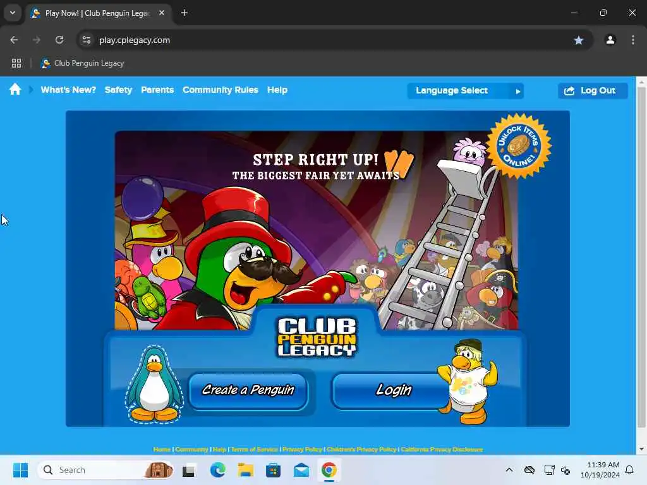Show hidden tray icons chevron
647x485 pixels.
(509, 470)
